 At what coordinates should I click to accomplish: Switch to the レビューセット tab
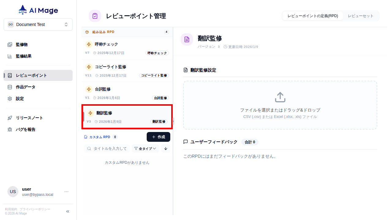361,16
